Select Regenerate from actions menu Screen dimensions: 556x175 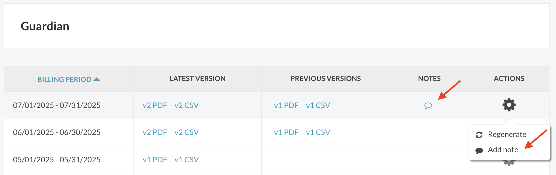[507, 134]
